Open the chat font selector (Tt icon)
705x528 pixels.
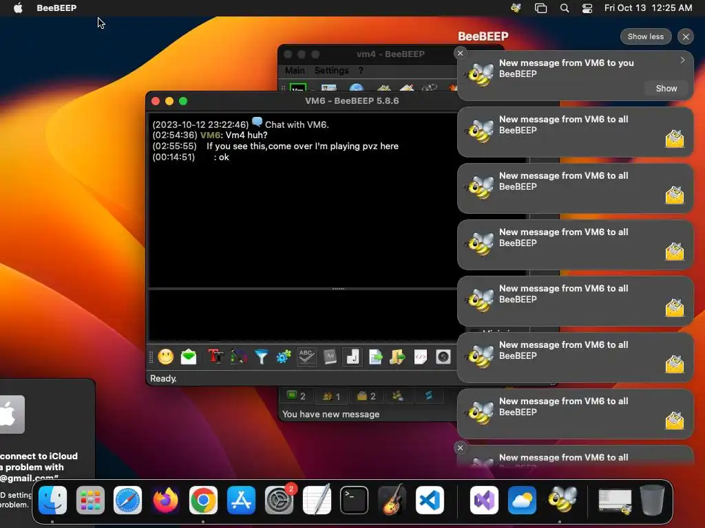tap(215, 357)
